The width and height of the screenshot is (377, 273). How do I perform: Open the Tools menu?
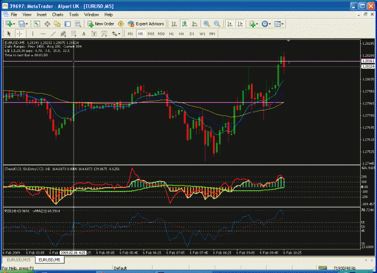pos(74,14)
